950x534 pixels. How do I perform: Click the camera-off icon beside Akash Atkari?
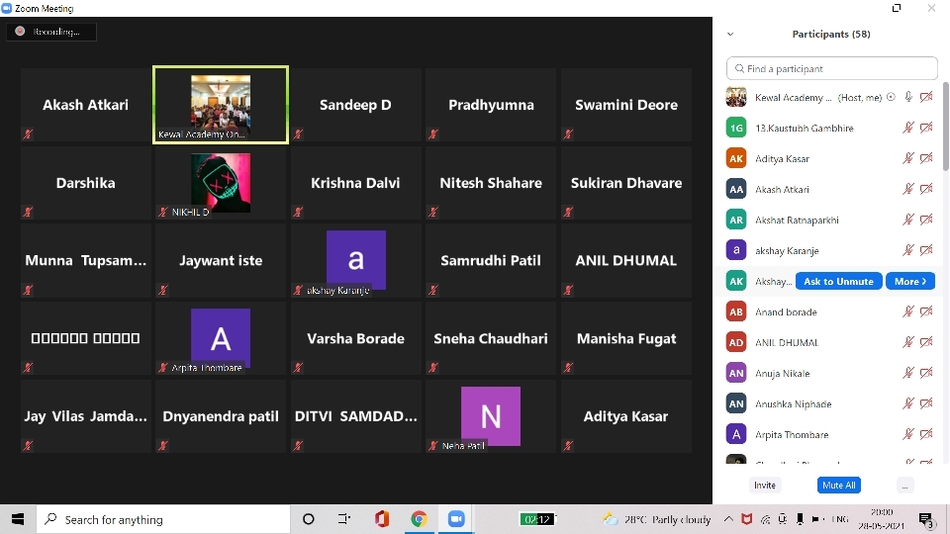[926, 189]
